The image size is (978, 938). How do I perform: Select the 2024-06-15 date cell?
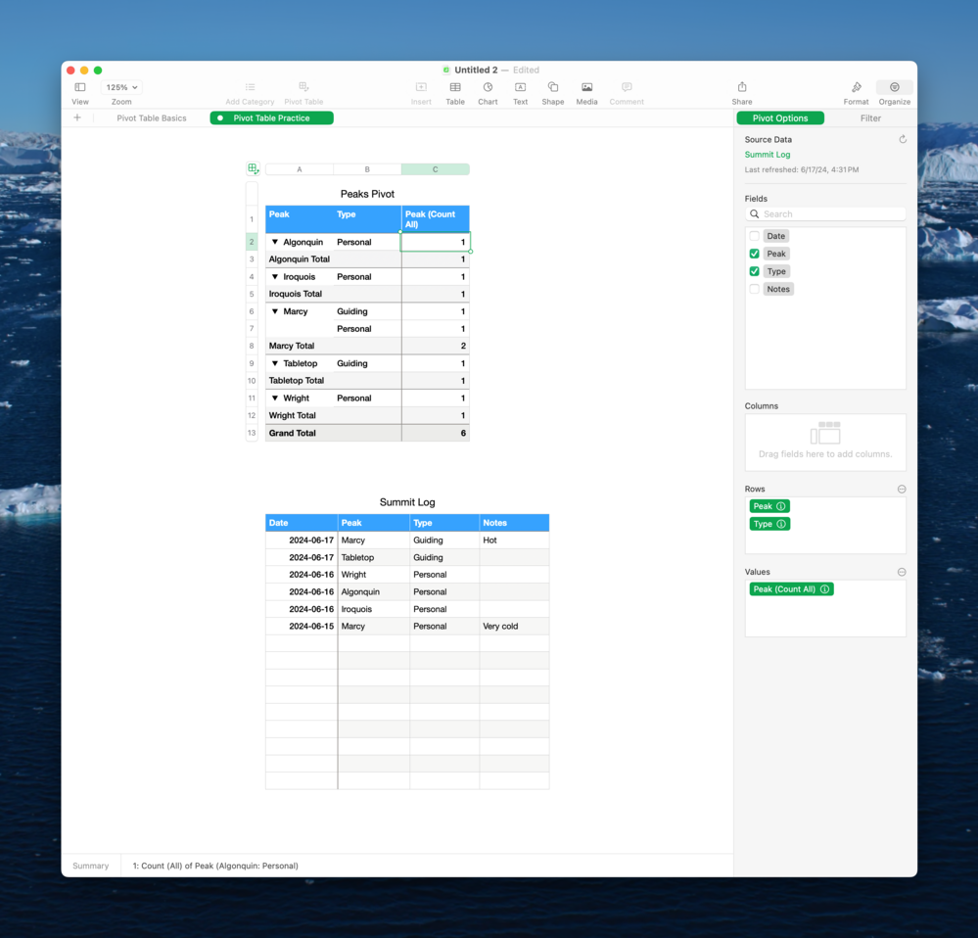[302, 627]
